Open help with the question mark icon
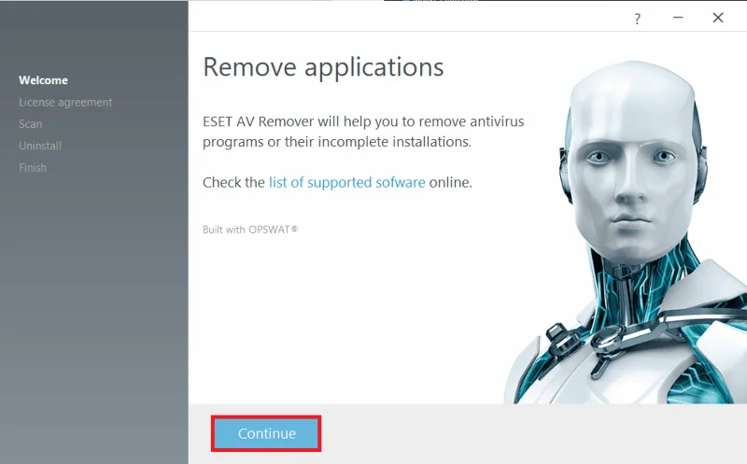 tap(638, 19)
